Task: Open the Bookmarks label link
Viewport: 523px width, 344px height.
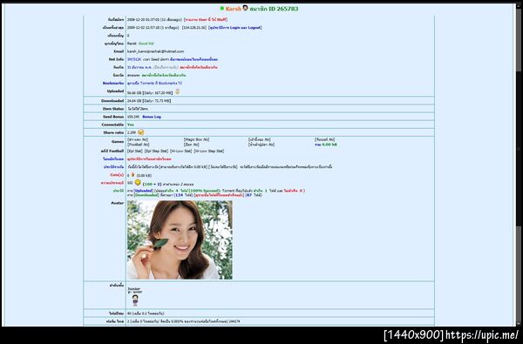Action: [113, 84]
